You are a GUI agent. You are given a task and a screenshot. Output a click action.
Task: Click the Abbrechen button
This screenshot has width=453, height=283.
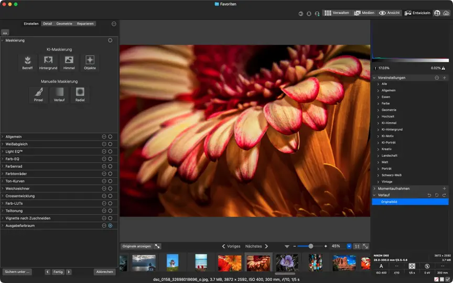pos(104,272)
